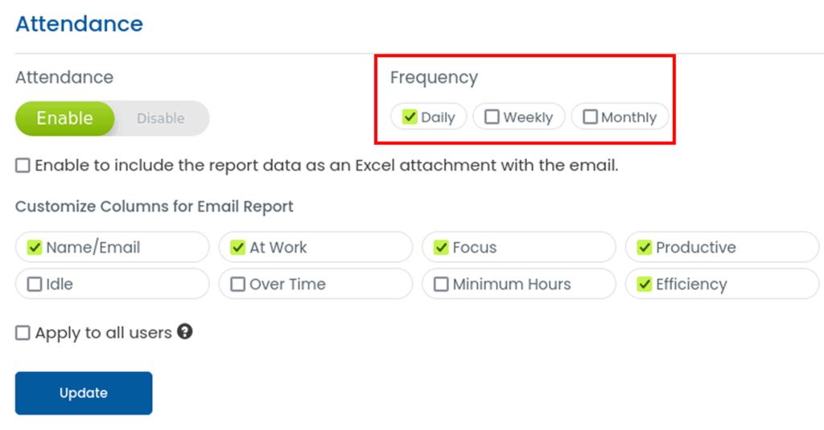The width and height of the screenshot is (824, 430).
Task: Check the Over Time column checkbox
Action: click(x=237, y=284)
